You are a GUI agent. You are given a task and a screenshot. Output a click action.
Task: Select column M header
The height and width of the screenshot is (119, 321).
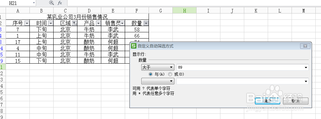point(303,11)
